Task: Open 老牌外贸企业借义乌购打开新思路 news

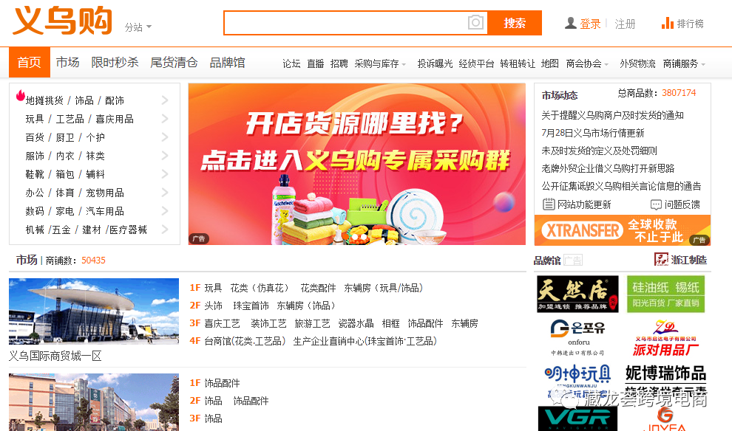Action: pos(608,168)
